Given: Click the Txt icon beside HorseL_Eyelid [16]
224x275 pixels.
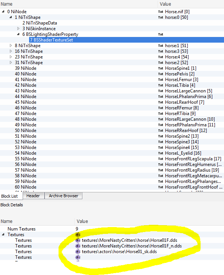Looking at the screenshot, I should pos(161,153).
